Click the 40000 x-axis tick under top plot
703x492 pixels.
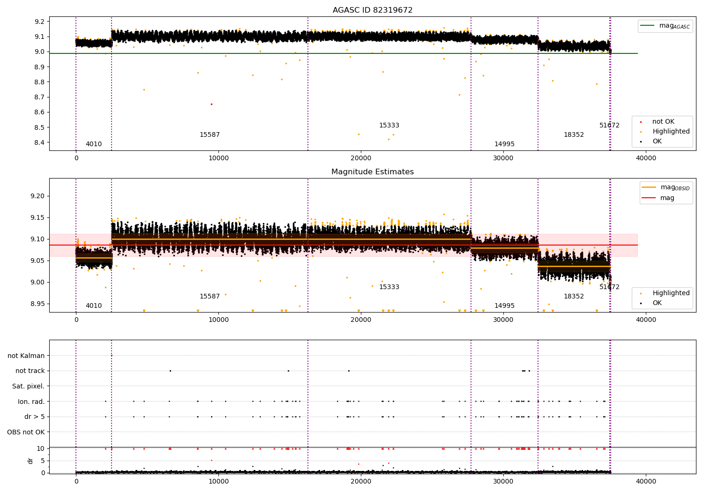point(646,158)
